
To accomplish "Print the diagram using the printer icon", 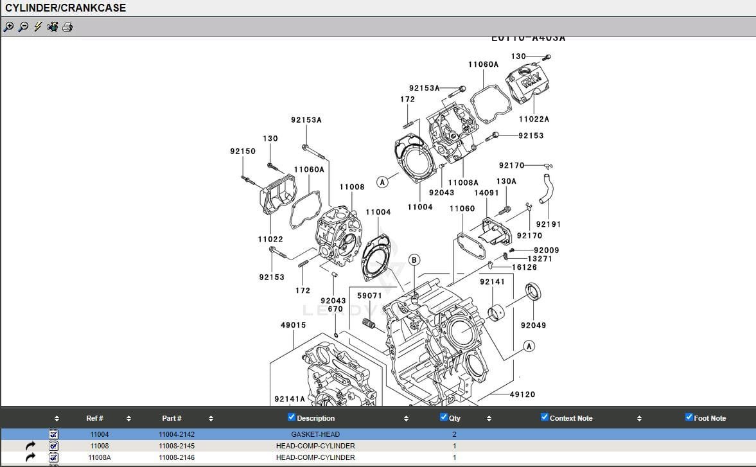I will coord(67,27).
